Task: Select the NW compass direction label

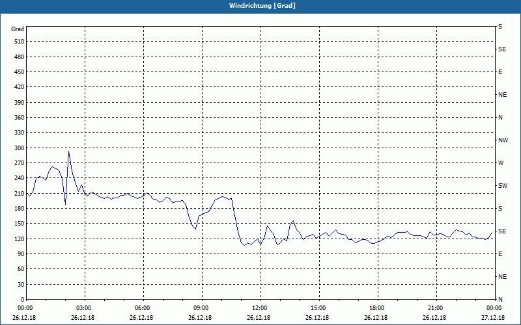Action: coord(503,140)
